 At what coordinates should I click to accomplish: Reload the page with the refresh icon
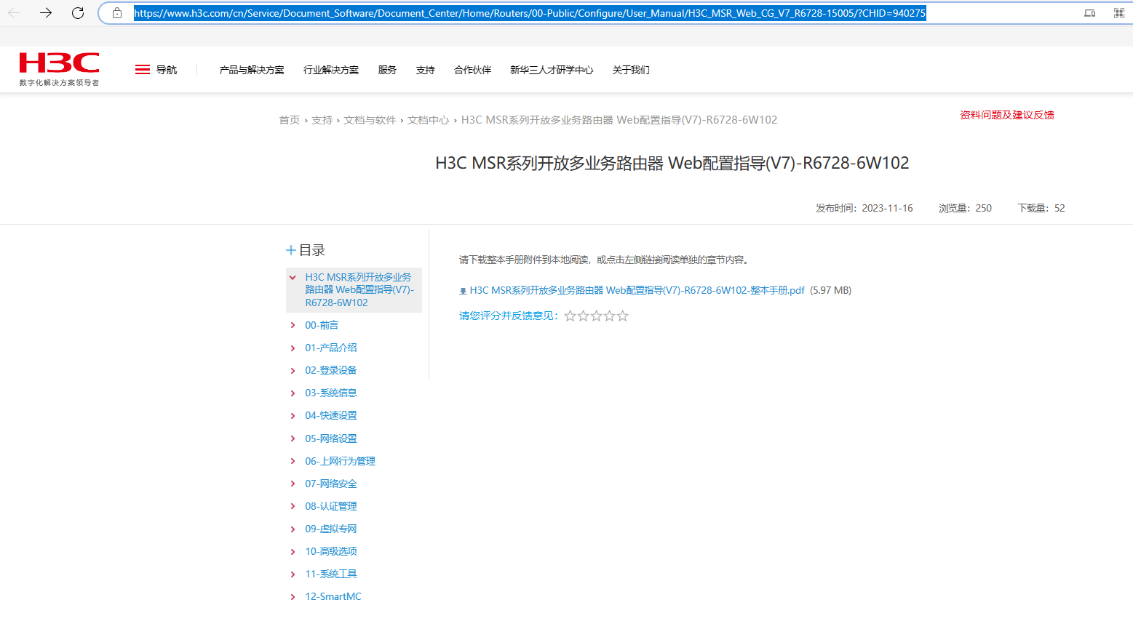click(78, 13)
